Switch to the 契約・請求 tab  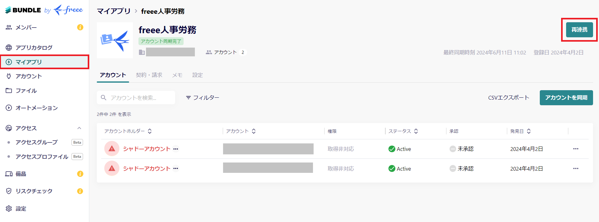pyautogui.click(x=149, y=75)
